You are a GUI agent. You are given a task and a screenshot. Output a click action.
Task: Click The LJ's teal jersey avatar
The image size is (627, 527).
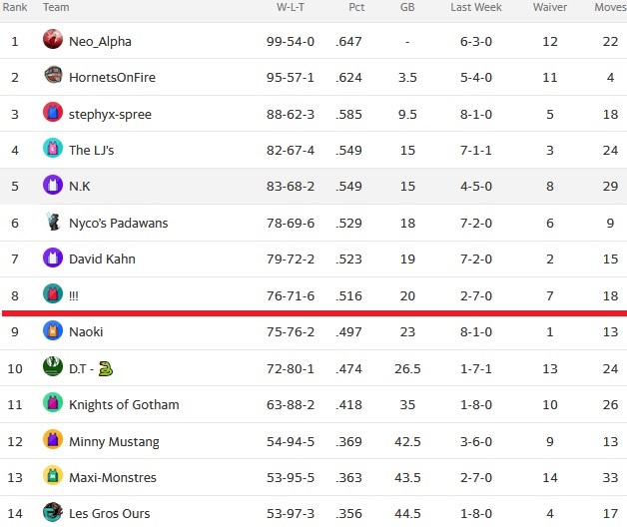[x=53, y=148]
